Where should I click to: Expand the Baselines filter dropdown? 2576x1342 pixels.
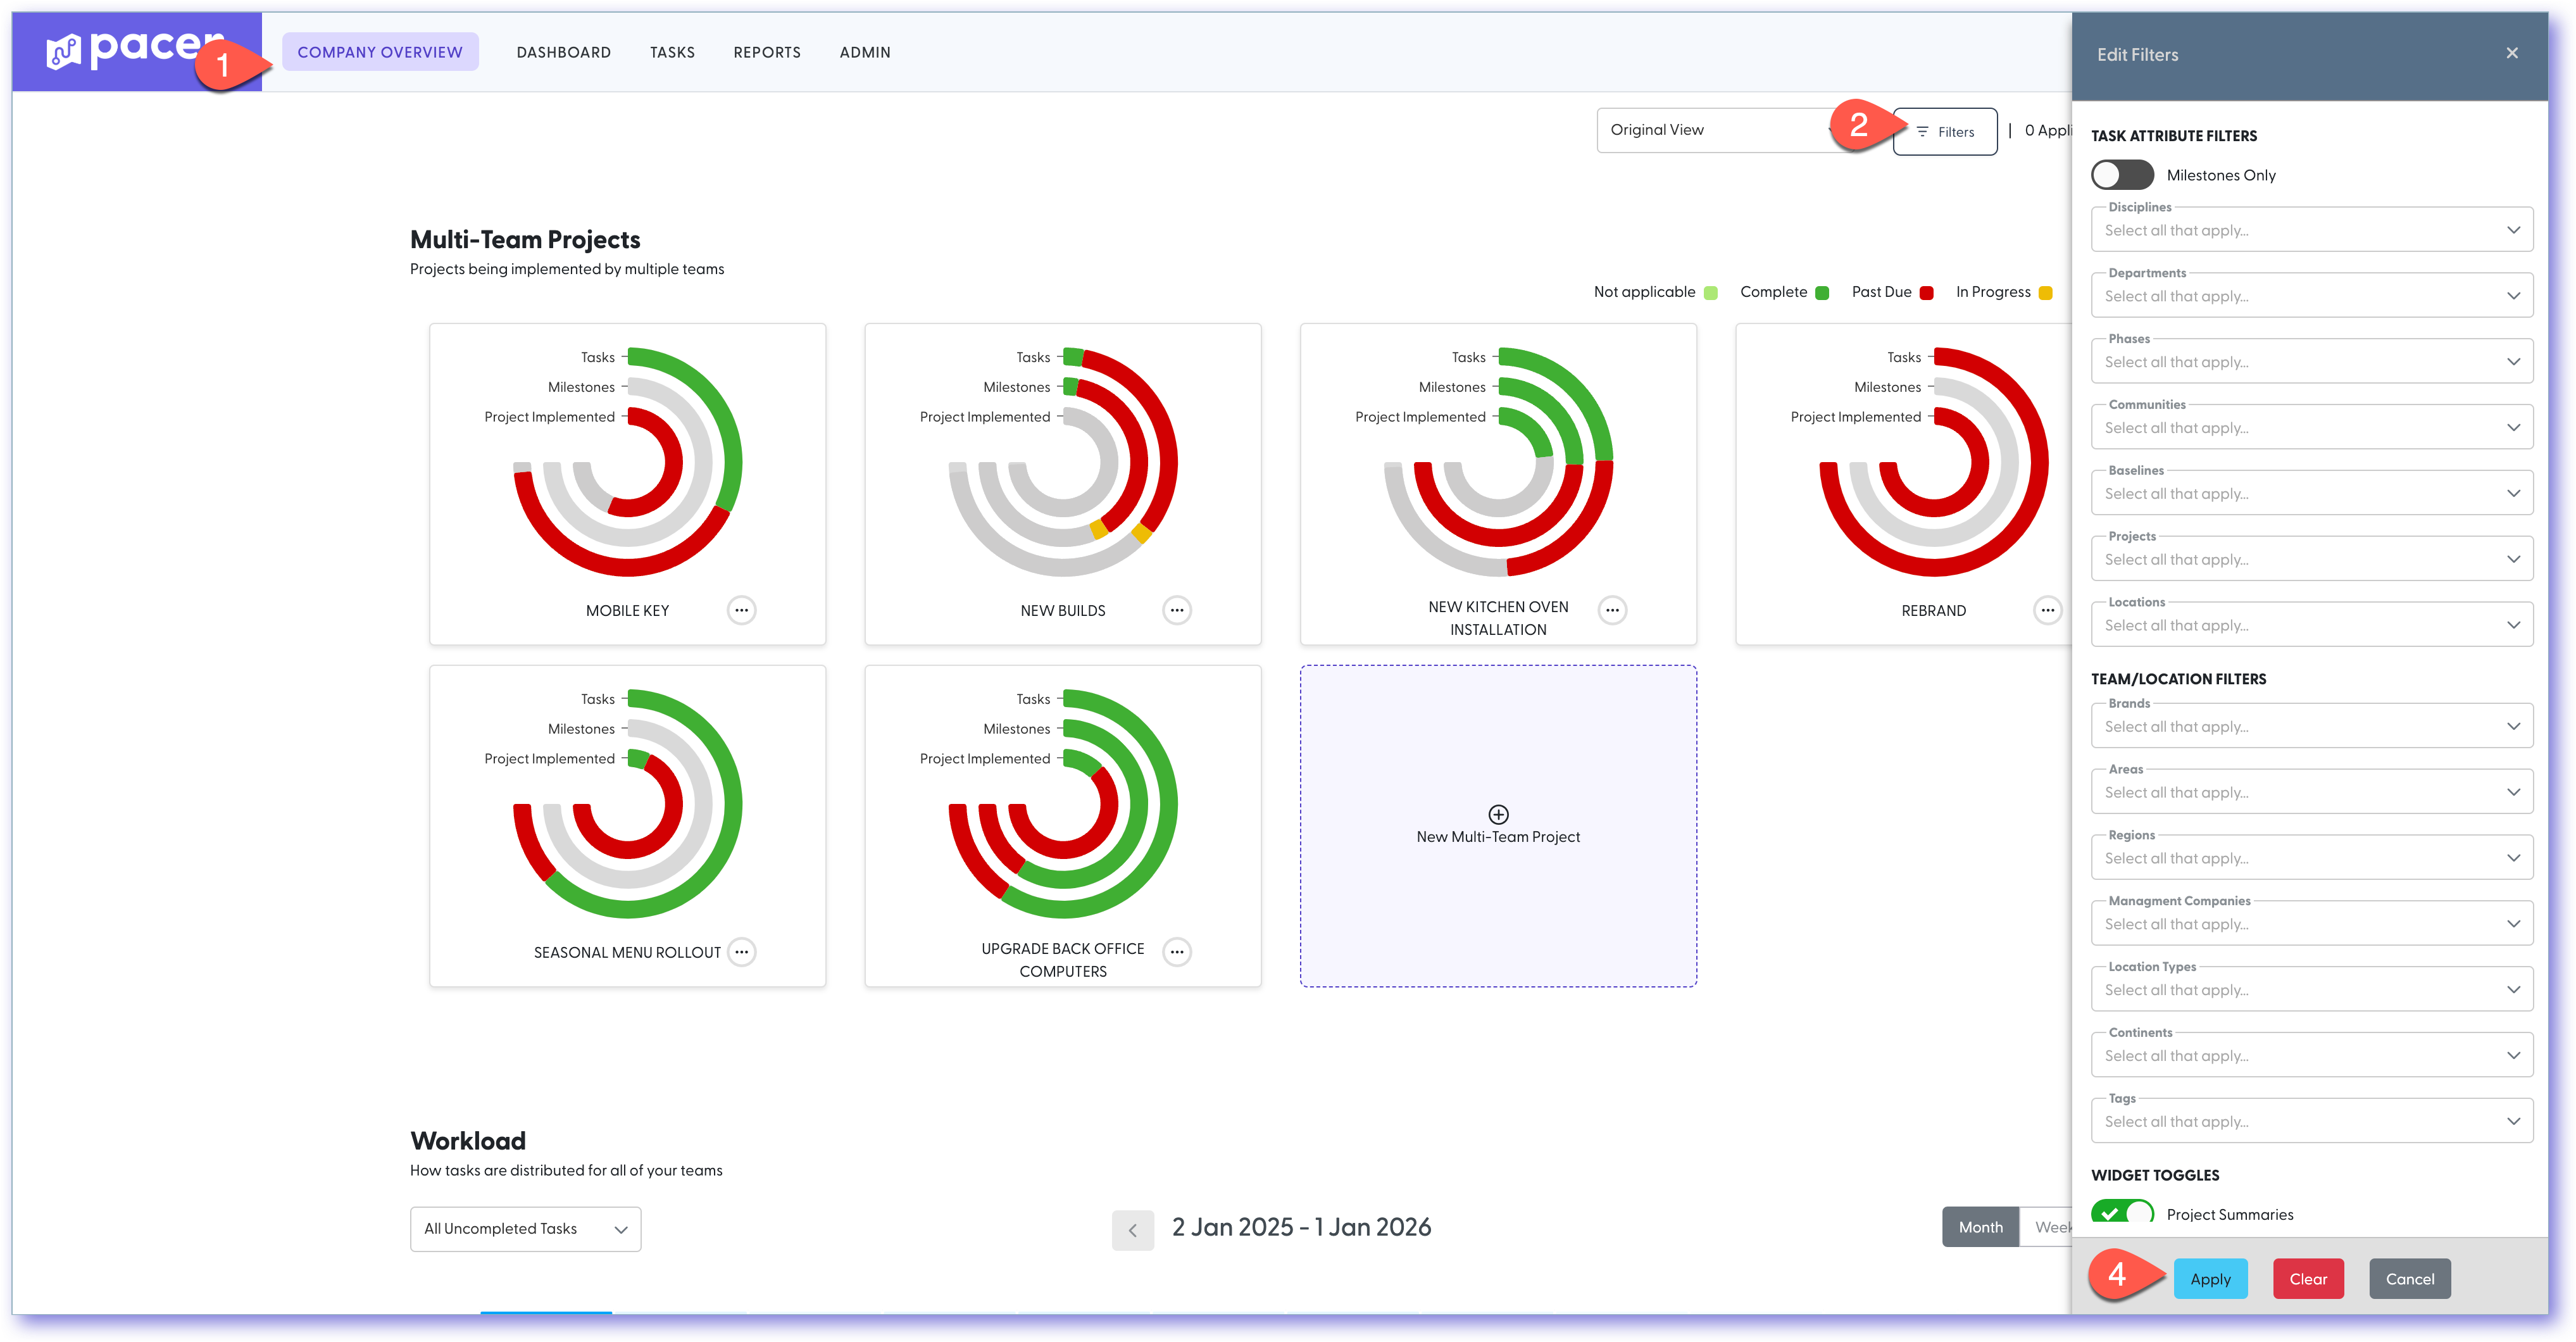(x=2311, y=494)
